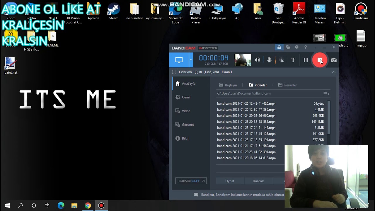Screen dimensions: 375x211
Task: Open the Roblox Player desktop icon
Action: [196, 13]
